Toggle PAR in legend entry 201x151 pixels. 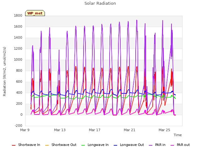(x=157, y=145)
